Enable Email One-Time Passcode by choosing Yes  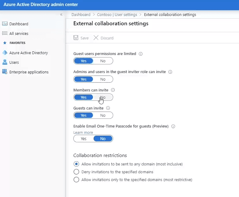point(84,139)
